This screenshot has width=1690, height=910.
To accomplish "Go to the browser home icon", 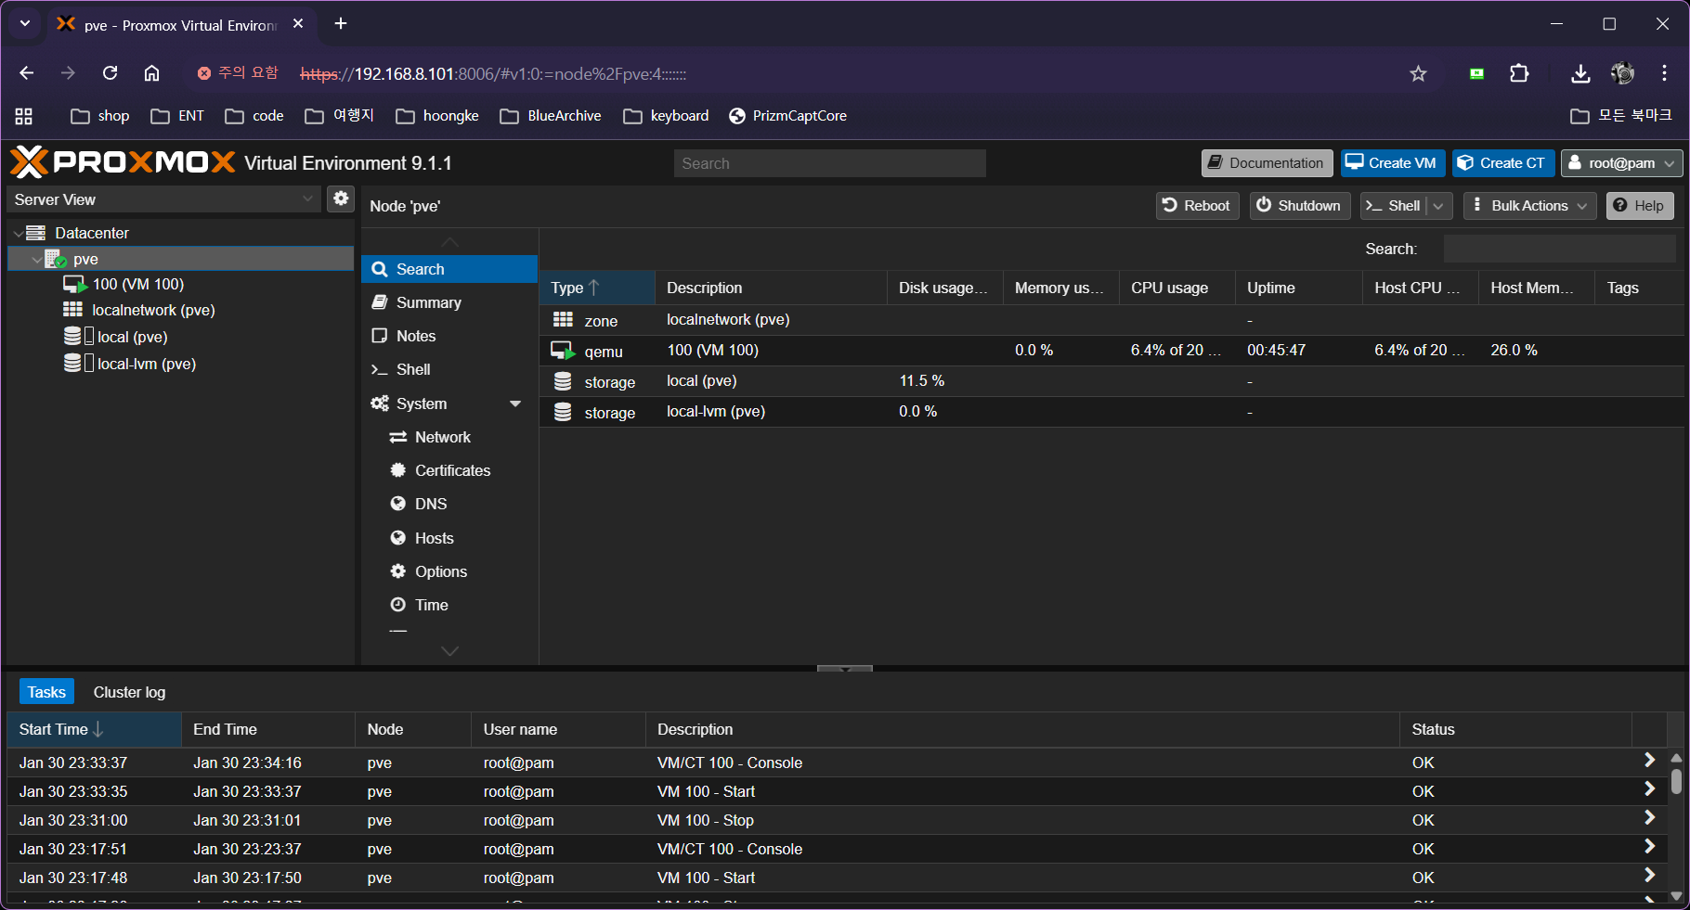I will coord(152,73).
